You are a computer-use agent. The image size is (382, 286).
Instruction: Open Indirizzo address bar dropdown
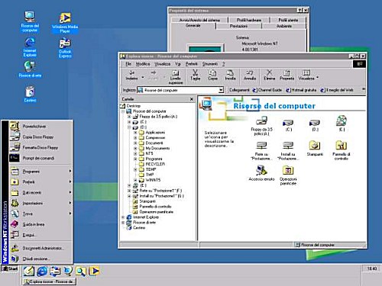pos(221,90)
